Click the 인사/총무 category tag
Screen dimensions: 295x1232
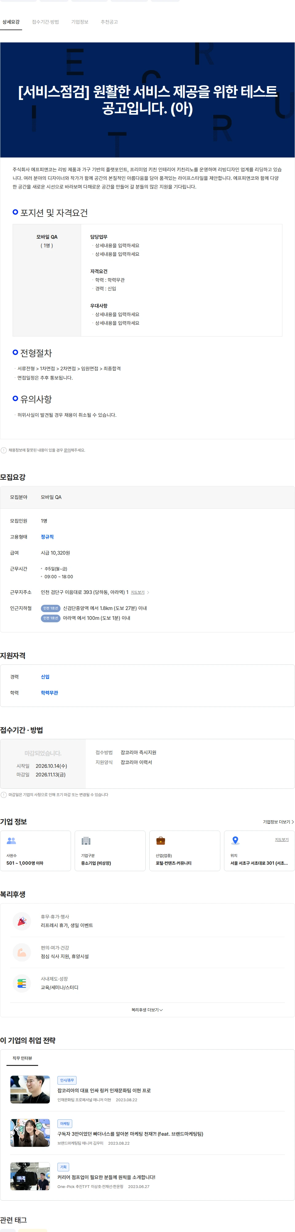[x=67, y=1080]
